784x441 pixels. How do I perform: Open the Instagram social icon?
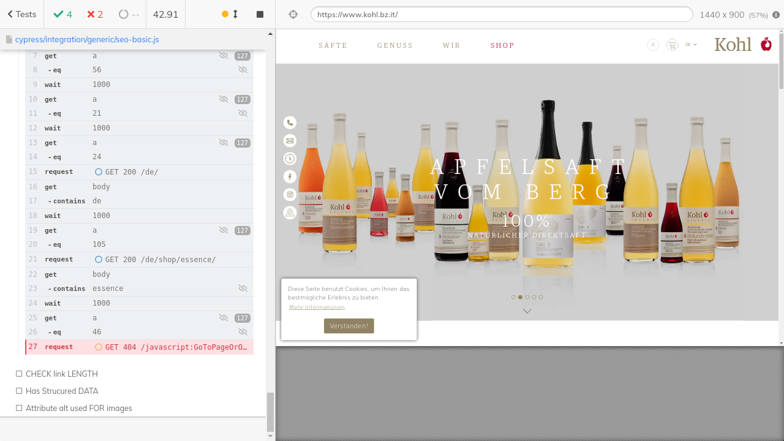tap(290, 195)
